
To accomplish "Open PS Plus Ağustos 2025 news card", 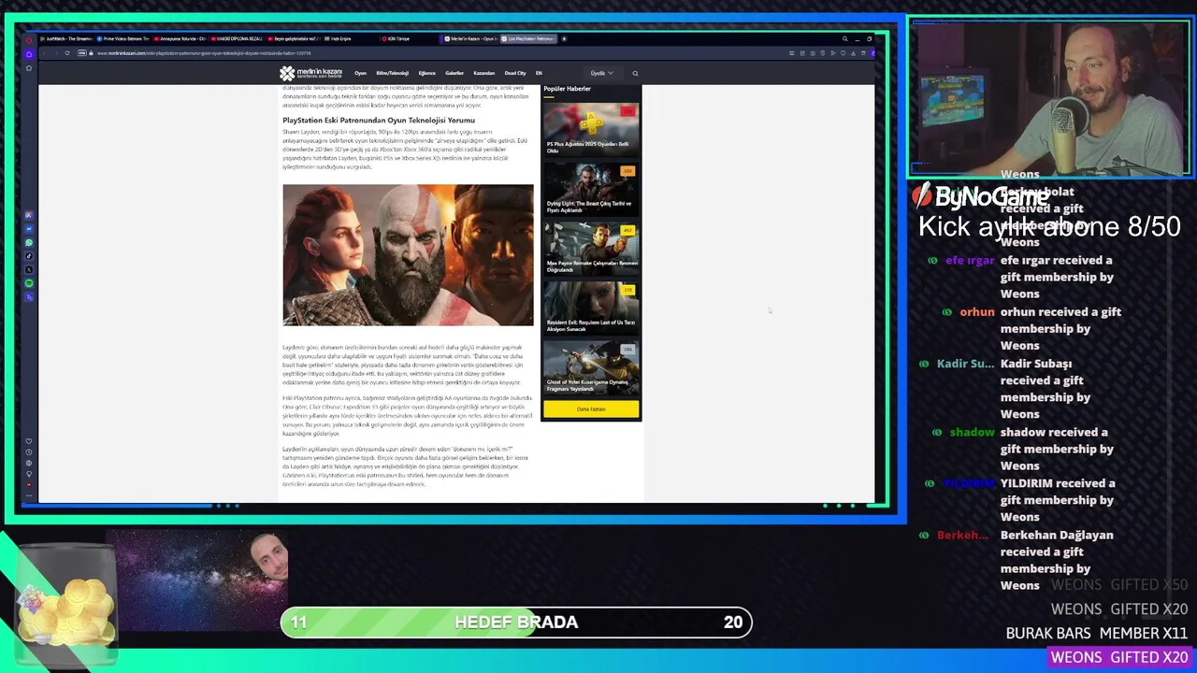I will pos(591,129).
